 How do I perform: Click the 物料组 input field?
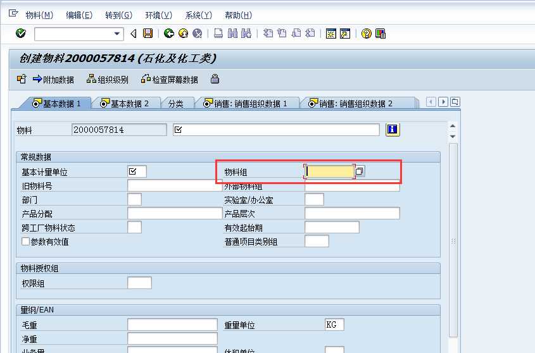[329, 171]
